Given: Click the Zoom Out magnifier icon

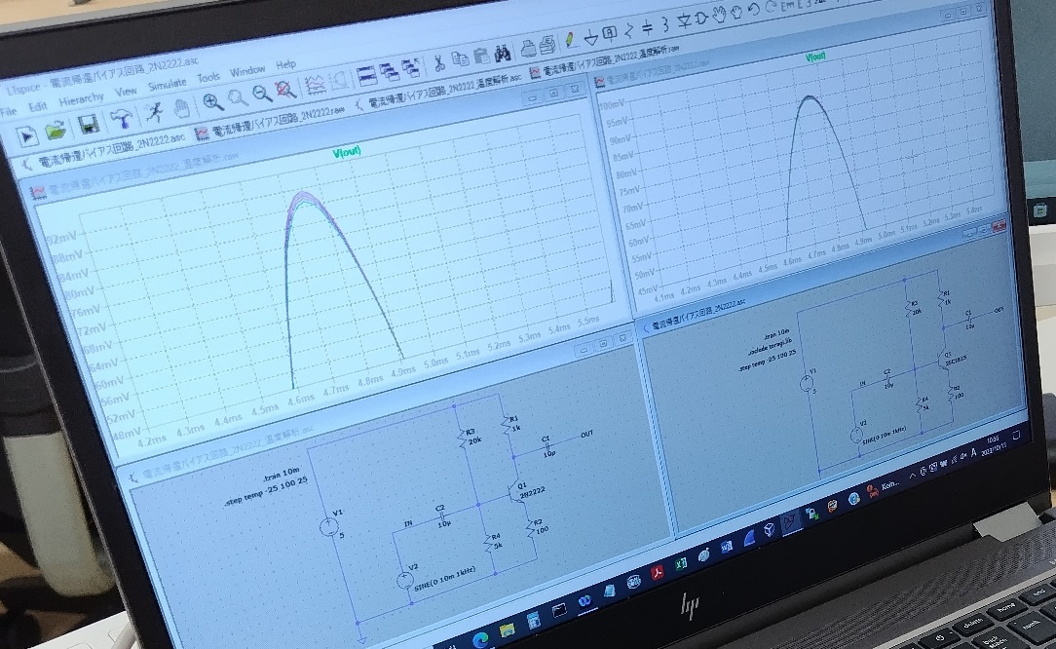Looking at the screenshot, I should tap(261, 94).
